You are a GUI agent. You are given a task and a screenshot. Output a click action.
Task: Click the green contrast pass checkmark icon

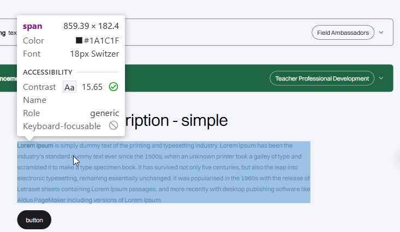click(x=114, y=87)
